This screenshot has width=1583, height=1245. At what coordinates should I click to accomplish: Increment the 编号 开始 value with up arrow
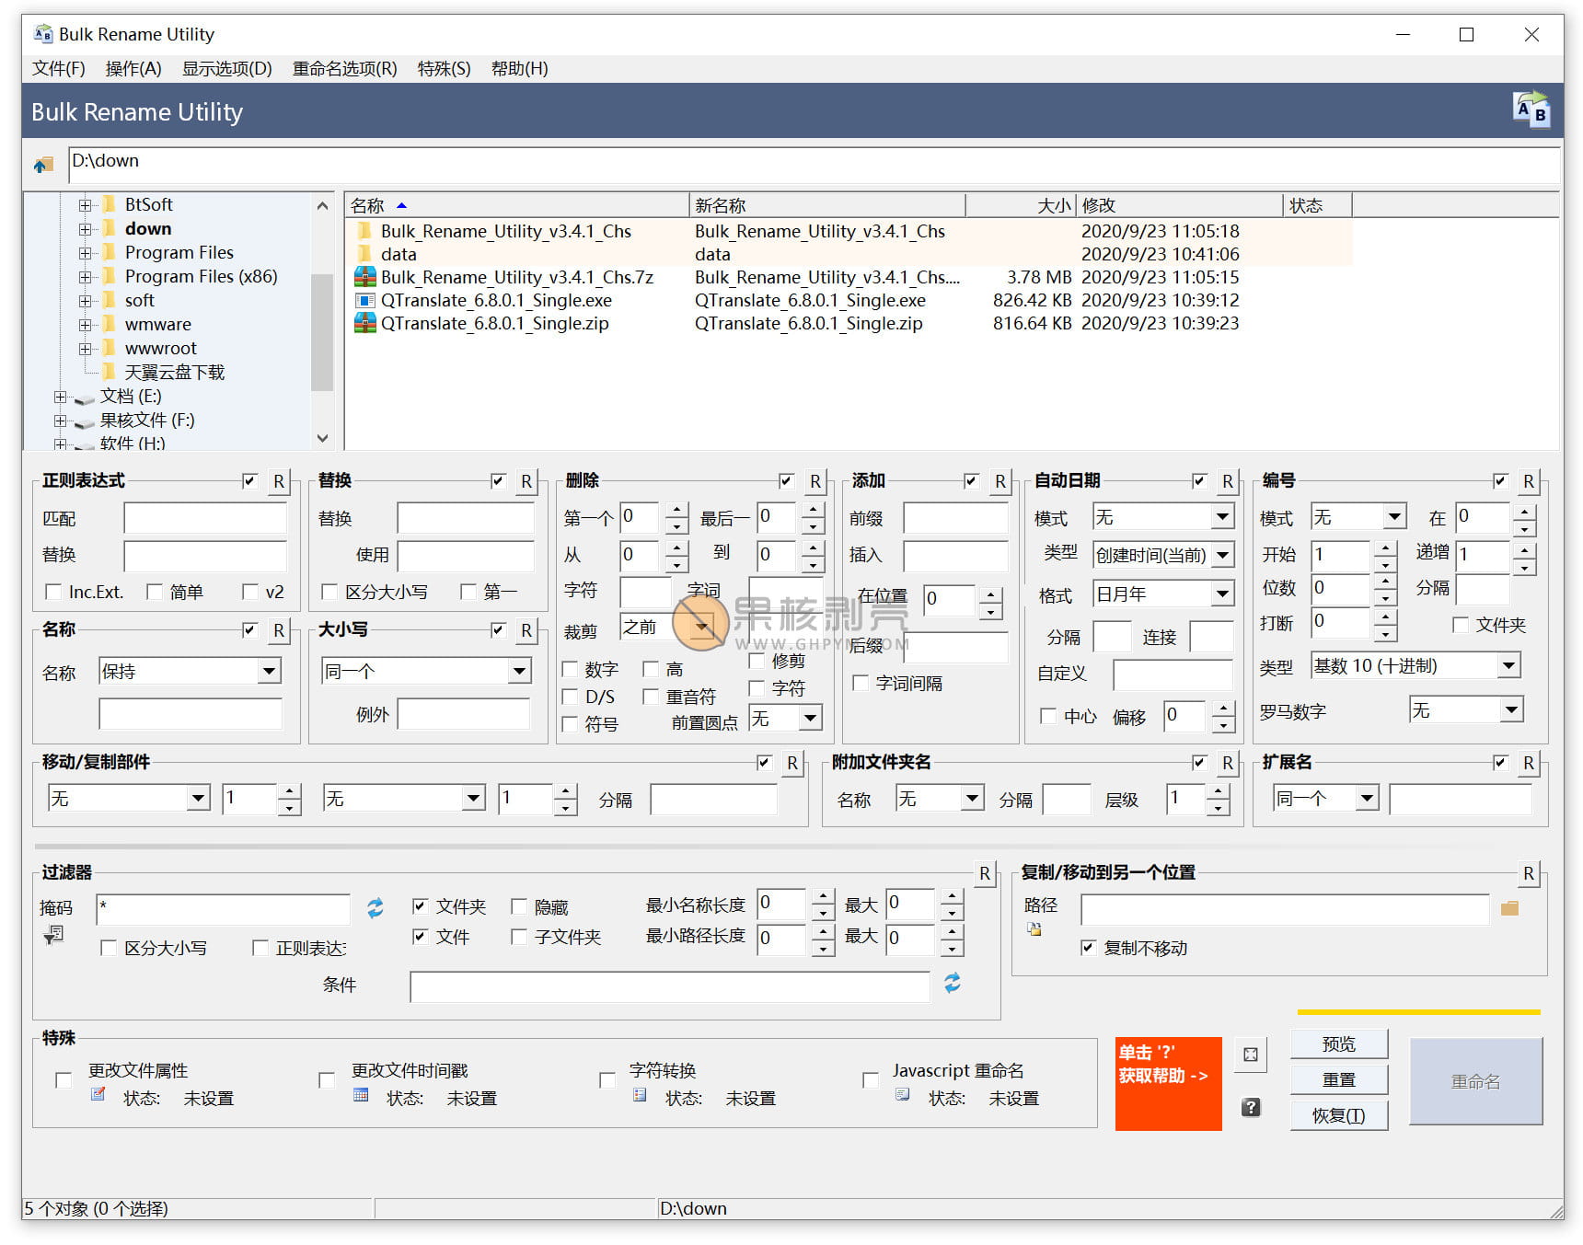point(1384,549)
